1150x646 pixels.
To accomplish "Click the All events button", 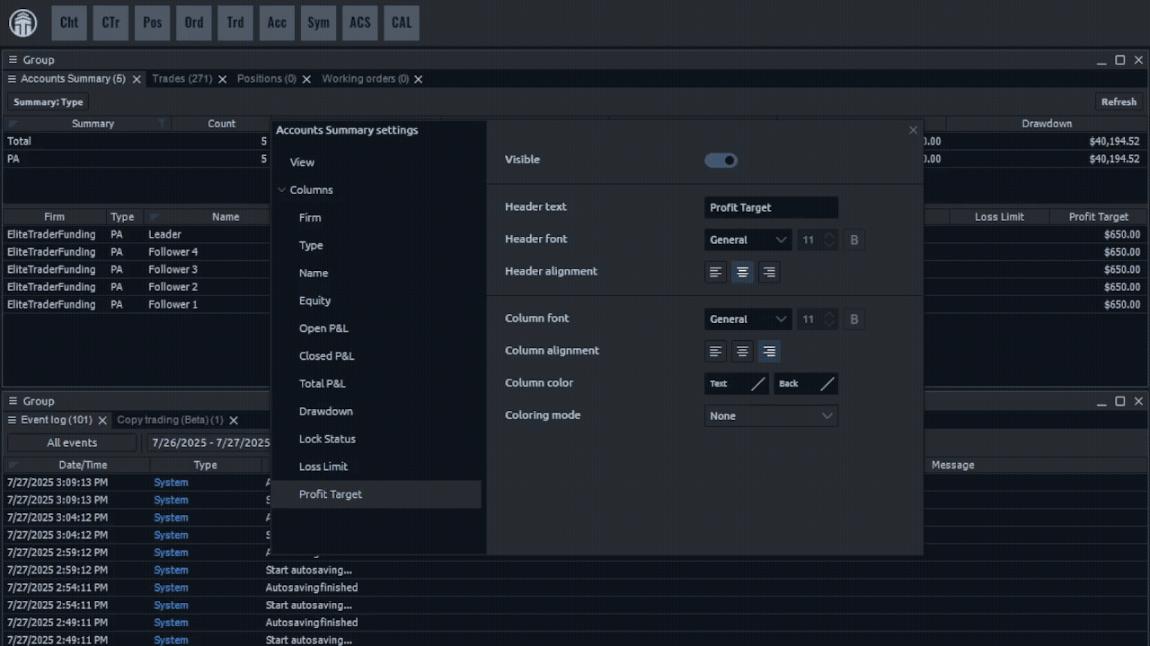I will coord(72,443).
